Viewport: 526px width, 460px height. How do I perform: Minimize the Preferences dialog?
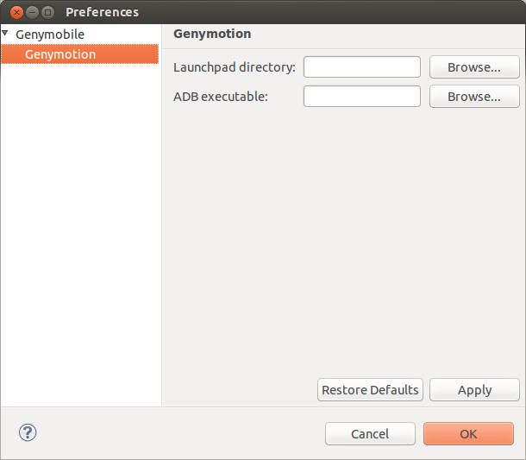[32, 12]
